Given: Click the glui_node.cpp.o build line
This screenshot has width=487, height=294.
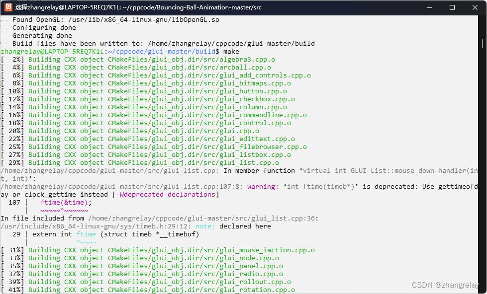Looking at the screenshot, I should click(140, 258).
